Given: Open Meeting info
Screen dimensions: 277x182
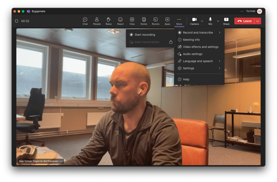Looking at the screenshot, I should point(199,40).
